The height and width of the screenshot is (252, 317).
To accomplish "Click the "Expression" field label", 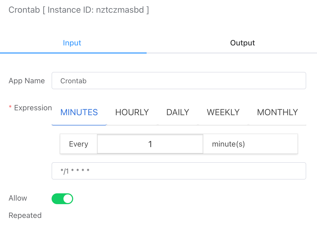I will click(x=33, y=108).
